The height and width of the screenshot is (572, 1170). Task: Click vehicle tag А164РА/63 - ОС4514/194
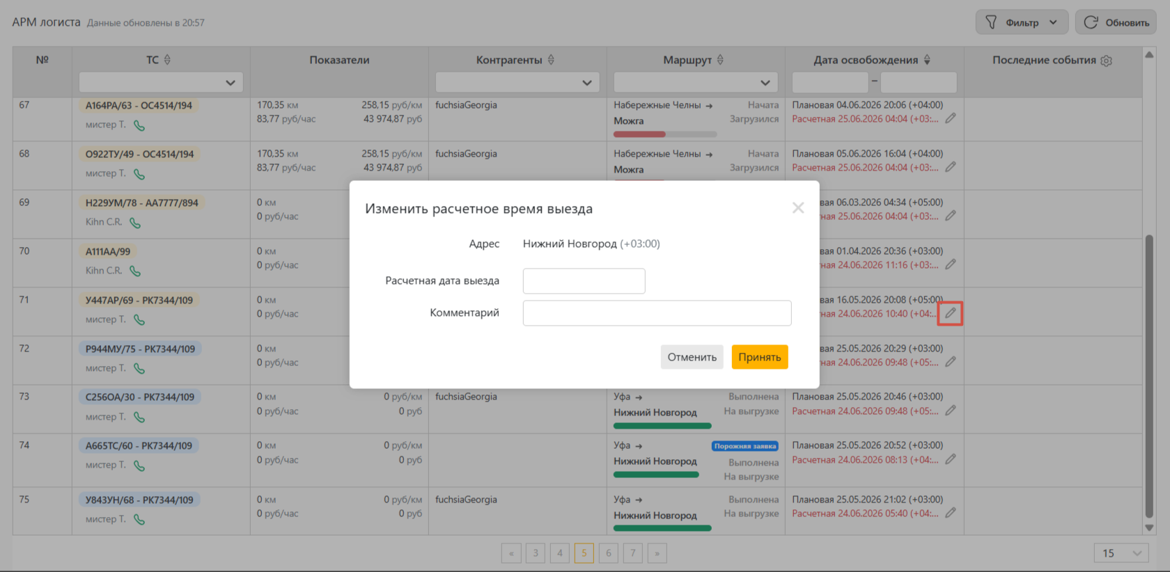pyautogui.click(x=139, y=106)
